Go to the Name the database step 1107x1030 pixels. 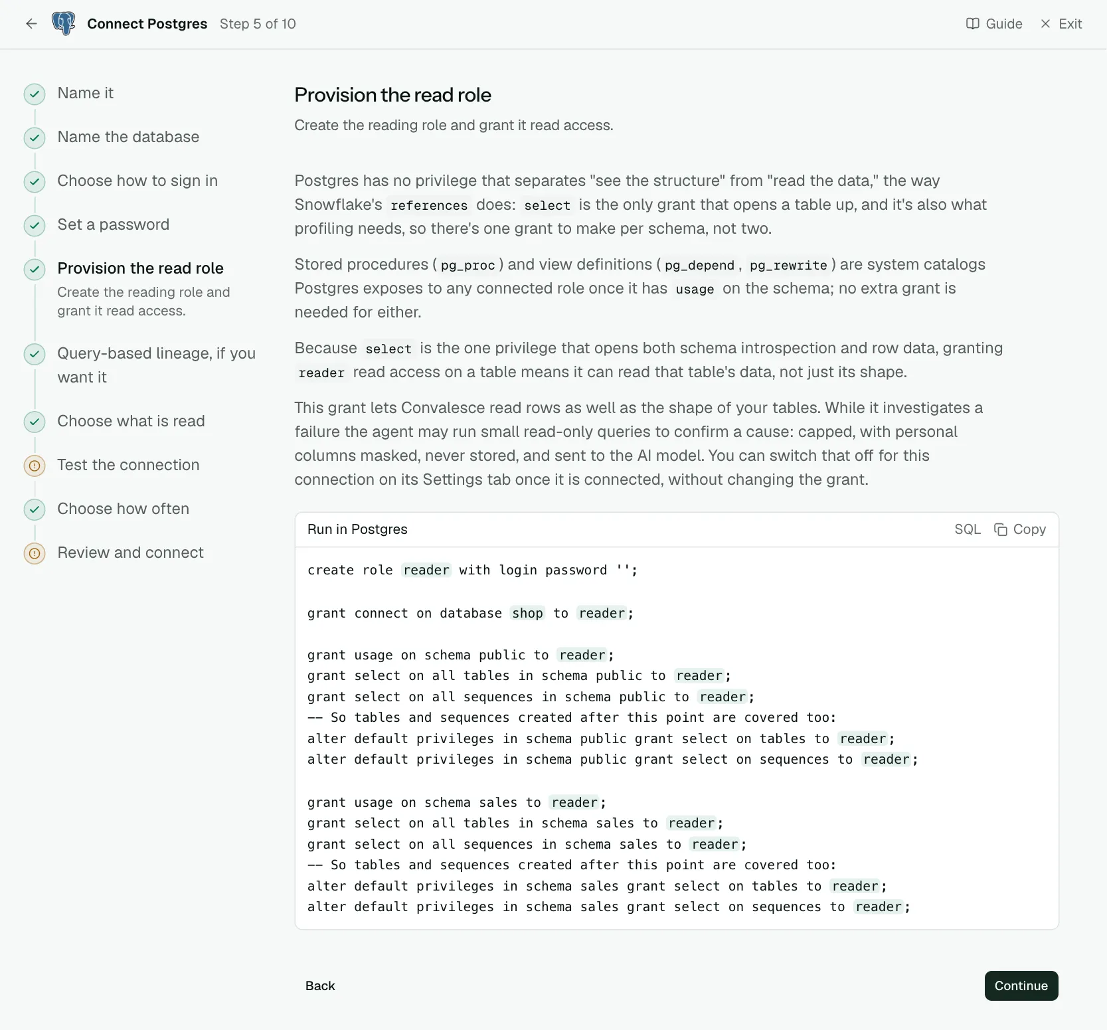(128, 137)
